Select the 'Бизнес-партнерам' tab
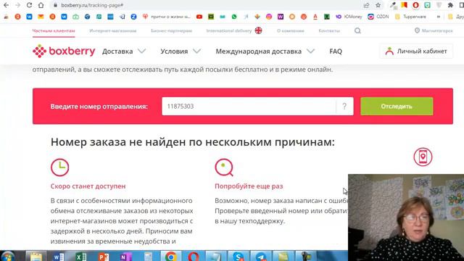The height and width of the screenshot is (261, 464). tap(171, 30)
